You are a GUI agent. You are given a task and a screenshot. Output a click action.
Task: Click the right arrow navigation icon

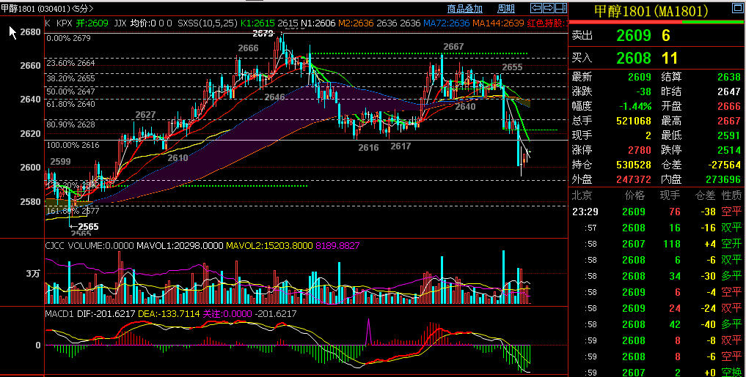click(547, 9)
